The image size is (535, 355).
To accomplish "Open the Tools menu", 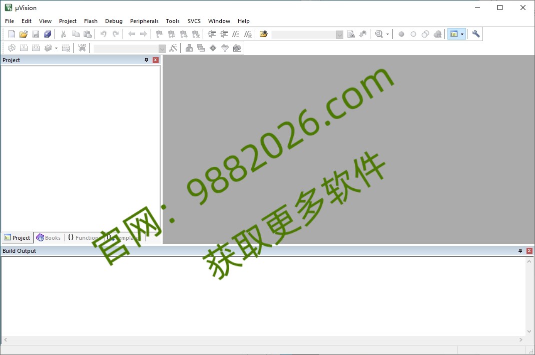I will coord(173,21).
